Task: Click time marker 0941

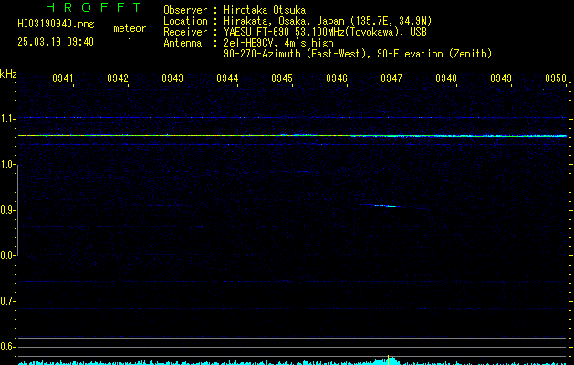Action: (x=63, y=78)
